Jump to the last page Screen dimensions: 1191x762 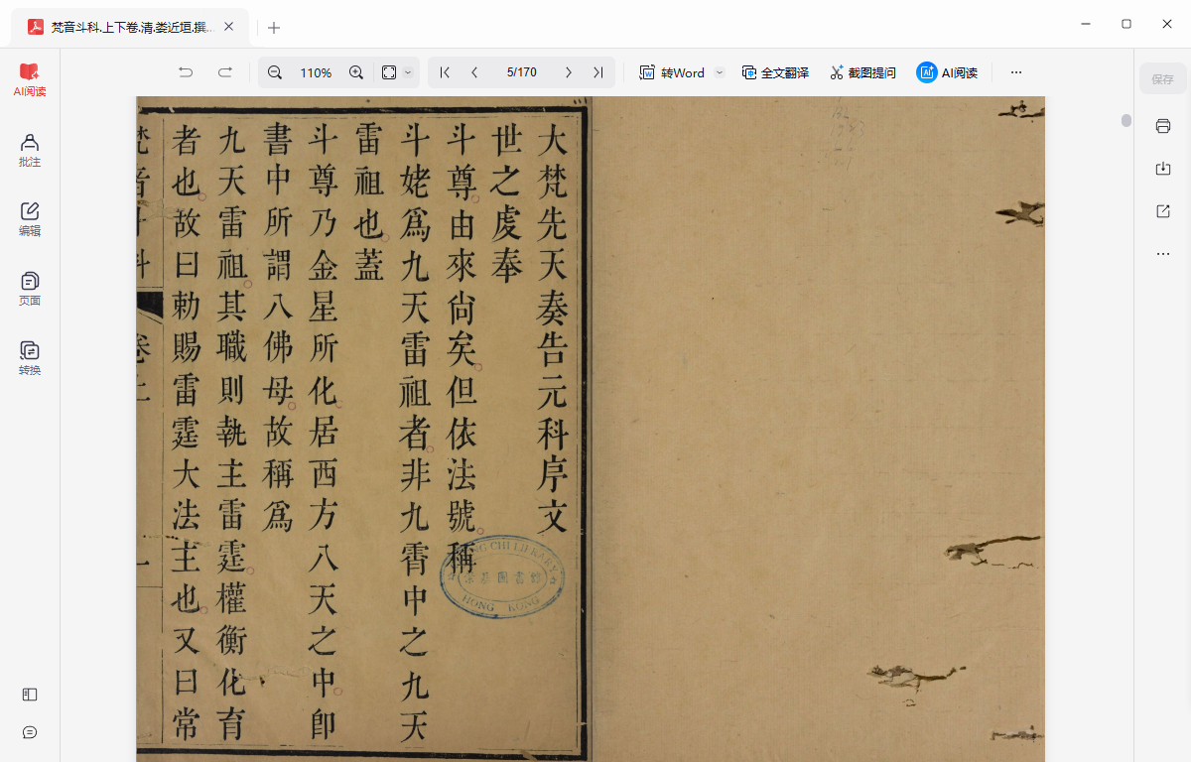tap(597, 72)
